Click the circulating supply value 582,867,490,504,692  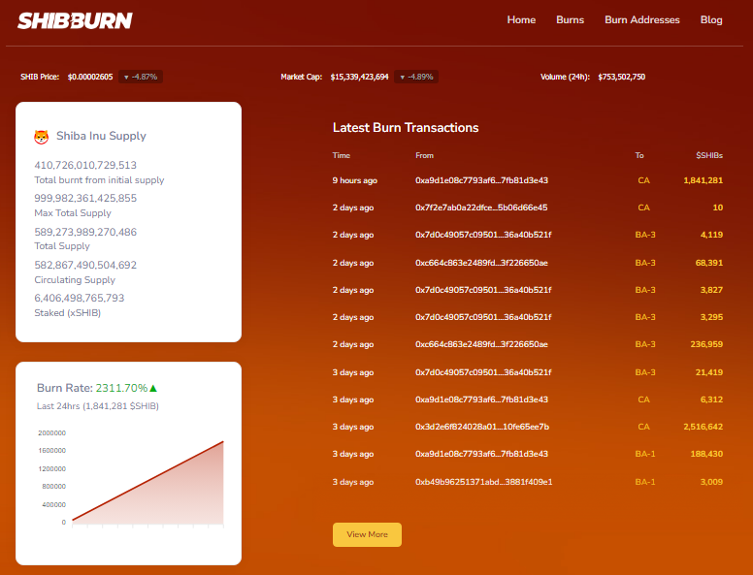point(85,265)
